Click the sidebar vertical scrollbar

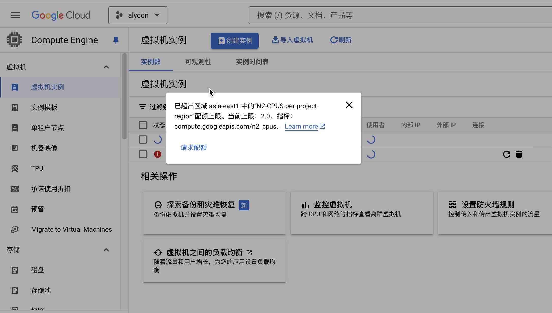[x=124, y=97]
